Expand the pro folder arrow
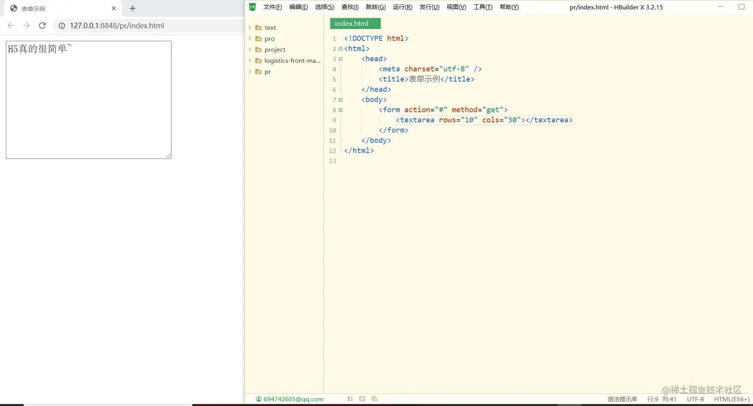 pos(250,38)
